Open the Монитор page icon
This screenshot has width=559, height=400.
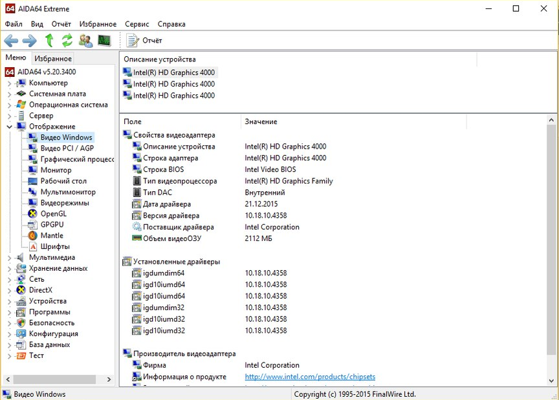pos(33,170)
